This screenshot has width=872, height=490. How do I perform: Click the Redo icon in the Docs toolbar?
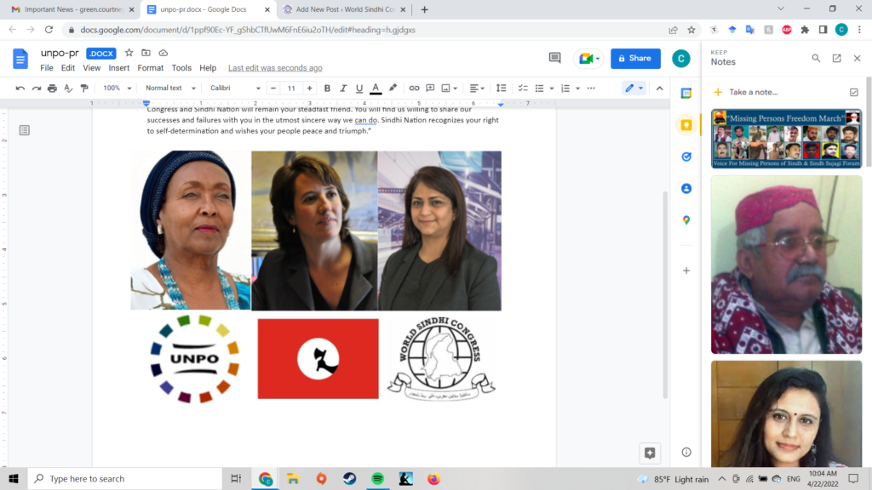click(36, 88)
